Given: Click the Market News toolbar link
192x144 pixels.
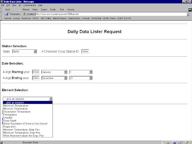Looking at the screenshot, I should click(x=74, y=18).
